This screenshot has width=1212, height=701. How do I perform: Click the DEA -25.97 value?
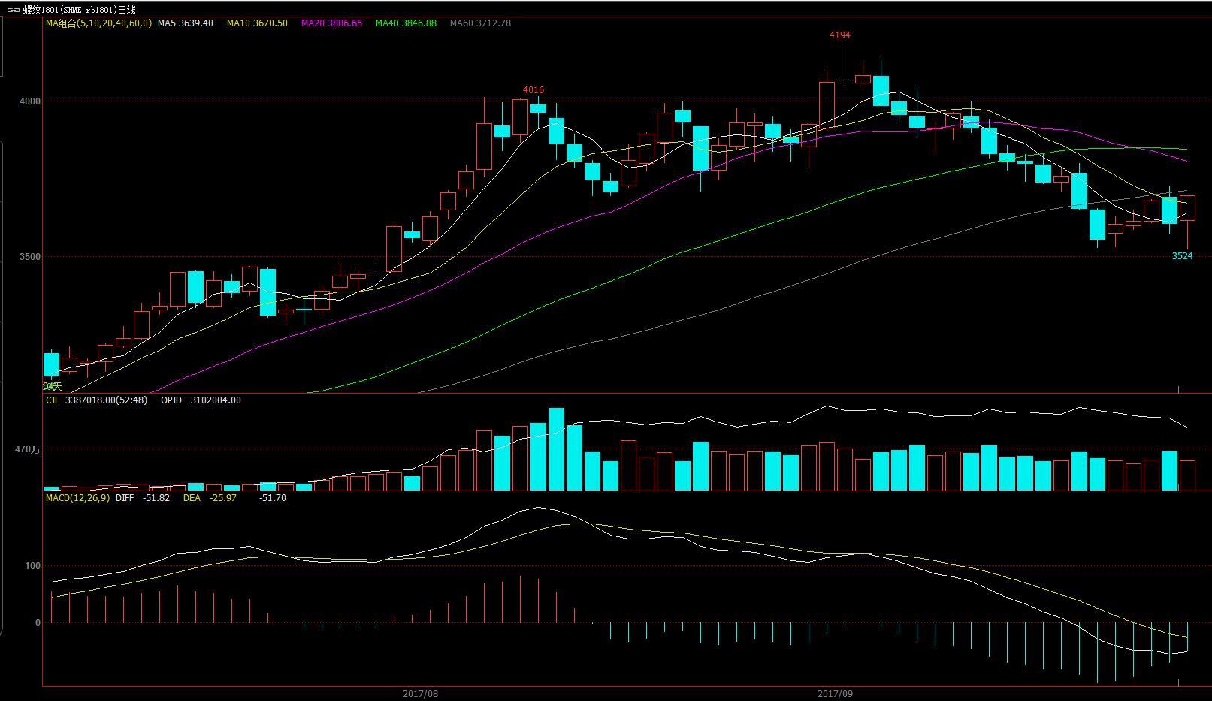tap(210, 498)
